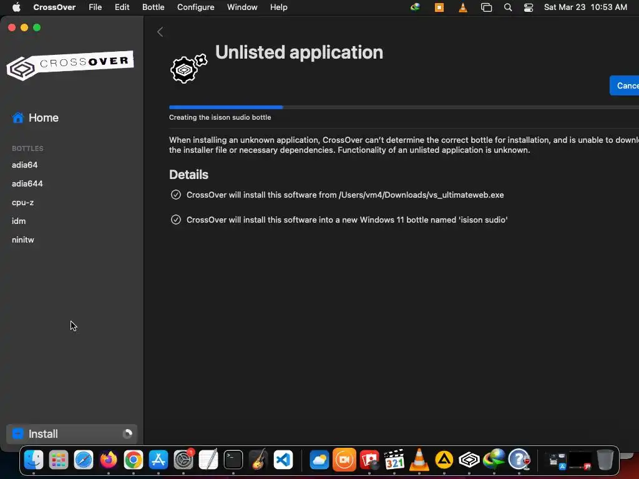
Task: Click the overlapping windows menu bar icon
Action: click(487, 7)
